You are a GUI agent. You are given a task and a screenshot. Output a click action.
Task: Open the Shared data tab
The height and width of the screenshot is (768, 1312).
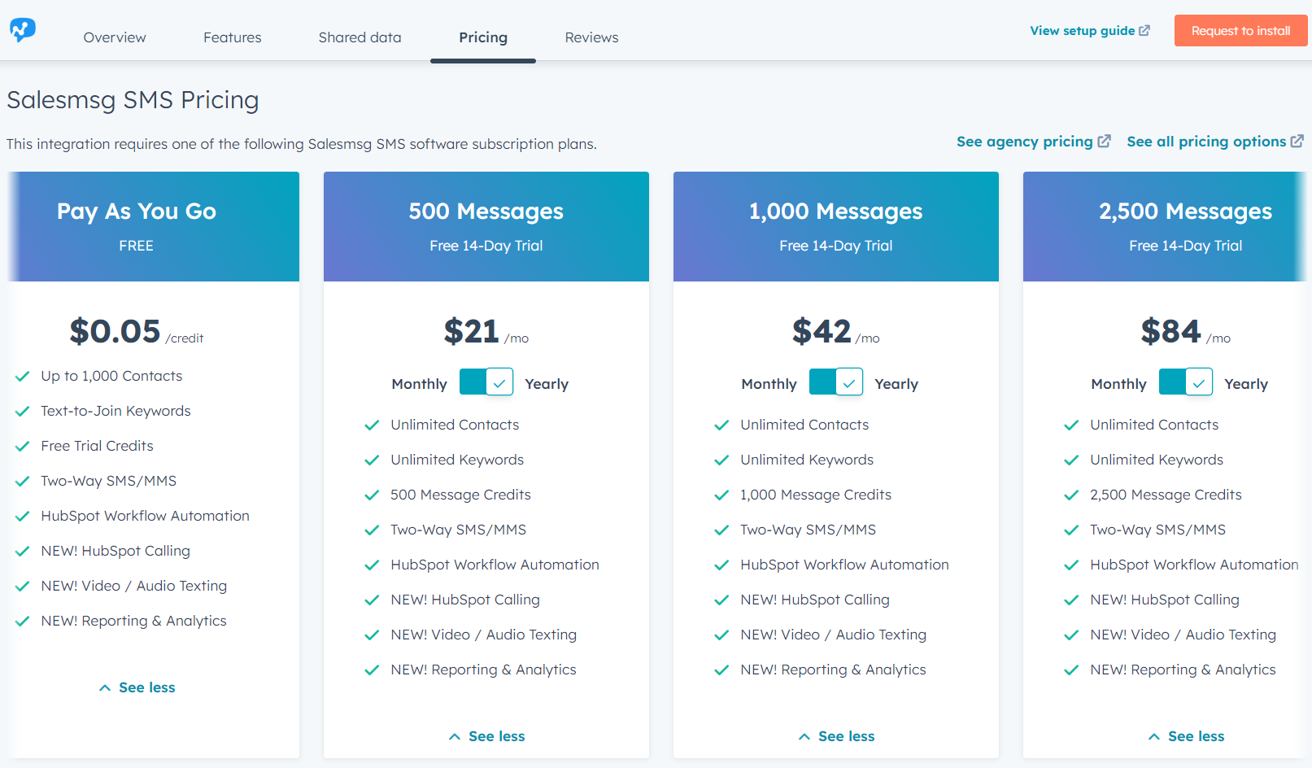(x=360, y=37)
